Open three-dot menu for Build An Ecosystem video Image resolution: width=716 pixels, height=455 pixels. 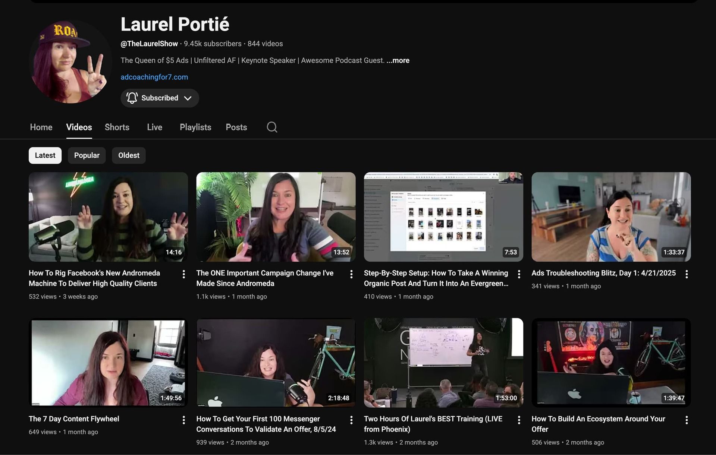click(x=686, y=420)
